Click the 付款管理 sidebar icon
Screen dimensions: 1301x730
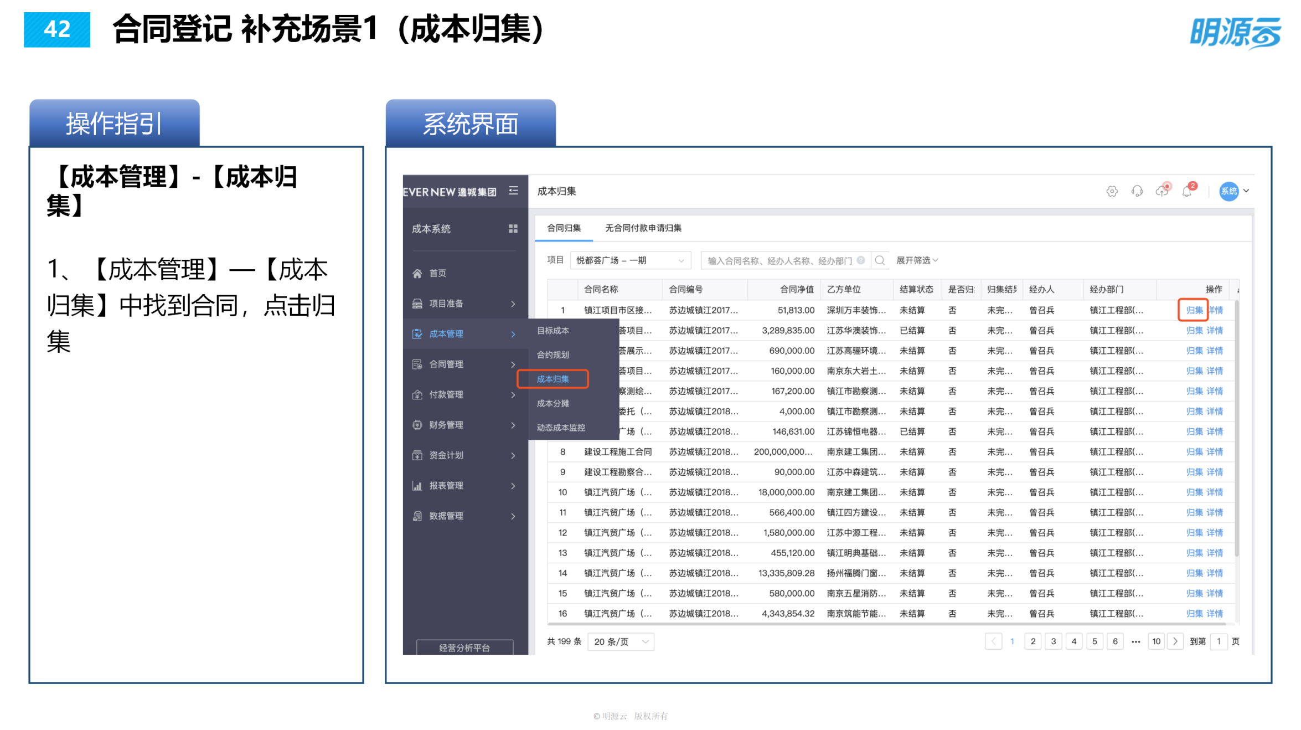[x=418, y=394]
